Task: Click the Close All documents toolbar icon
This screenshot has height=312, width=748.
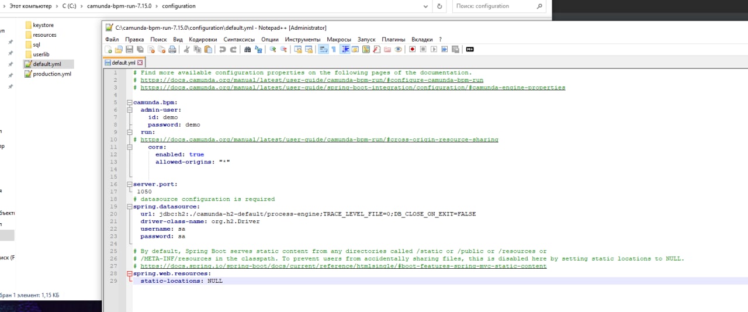Action: pyautogui.click(x=161, y=50)
